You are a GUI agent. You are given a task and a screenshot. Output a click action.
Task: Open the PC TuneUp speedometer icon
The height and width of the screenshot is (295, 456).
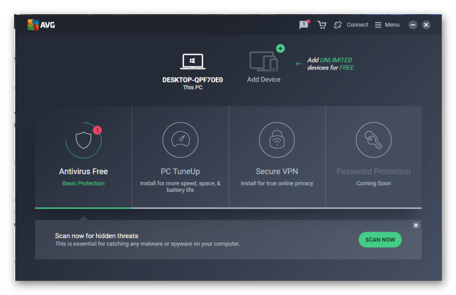point(180,140)
